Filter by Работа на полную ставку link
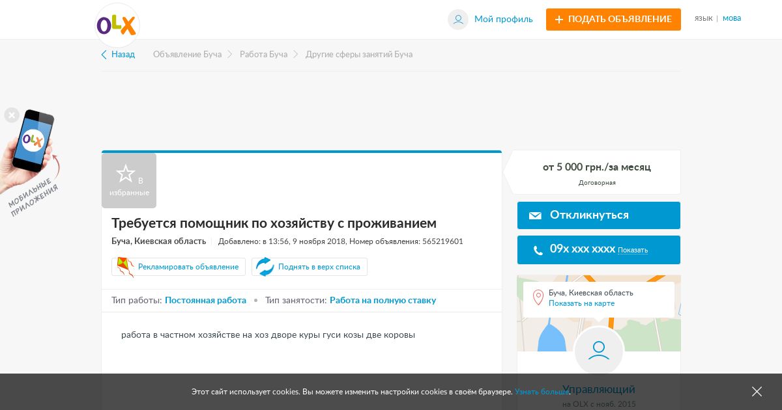 click(x=383, y=301)
